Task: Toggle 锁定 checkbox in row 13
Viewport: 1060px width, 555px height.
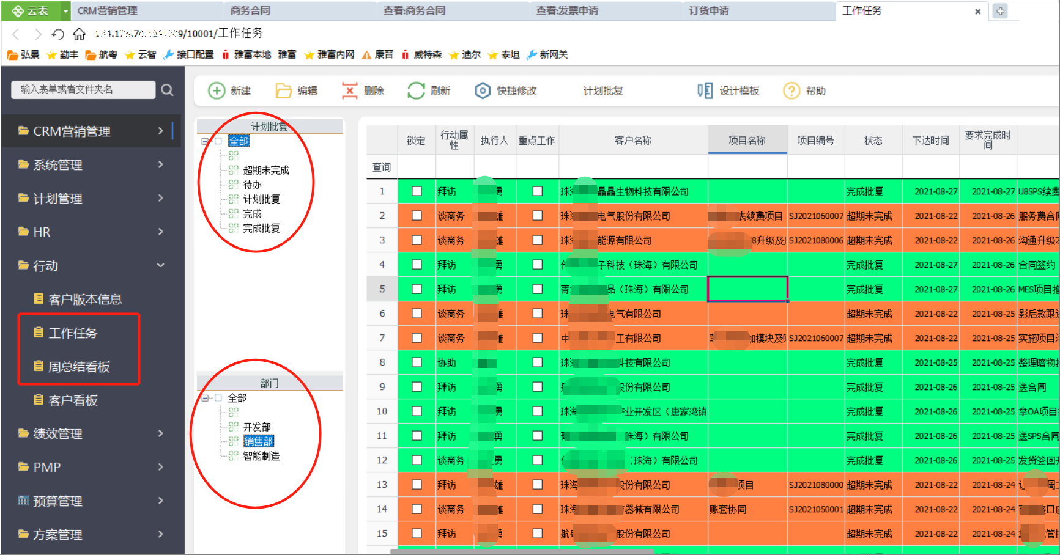Action: point(417,485)
